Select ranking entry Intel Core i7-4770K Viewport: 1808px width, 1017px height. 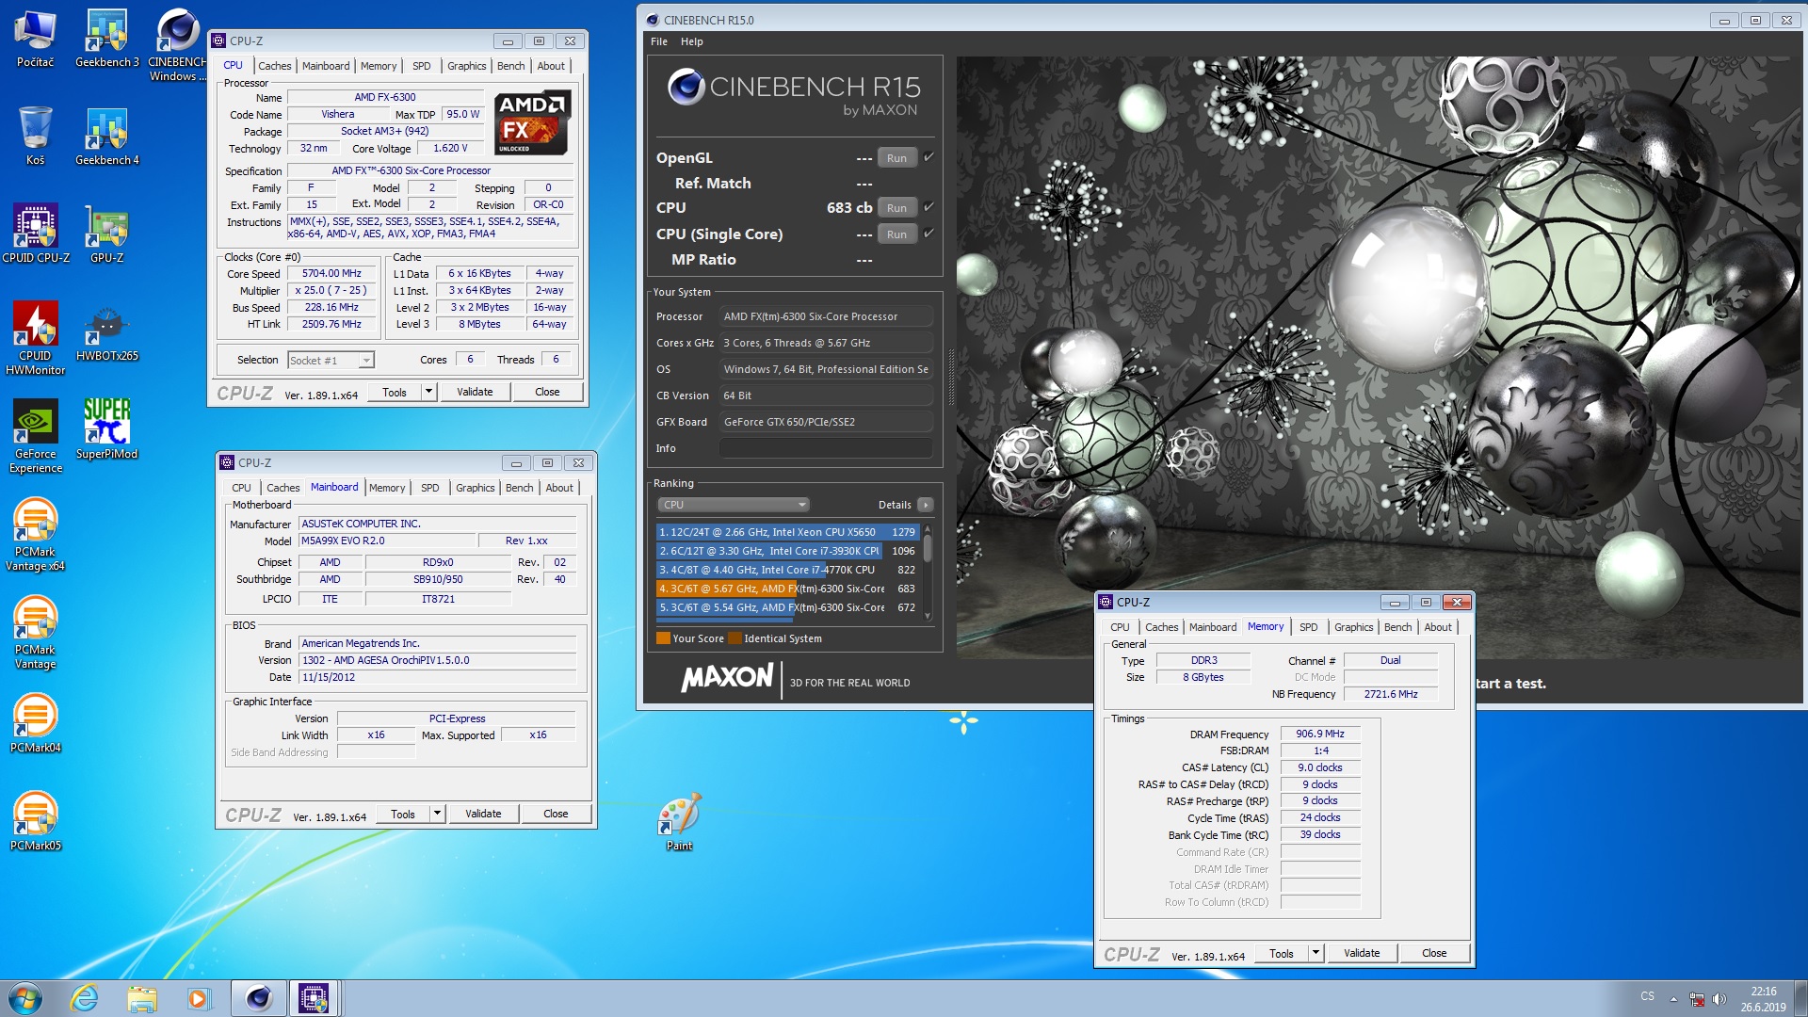pyautogui.click(x=787, y=570)
